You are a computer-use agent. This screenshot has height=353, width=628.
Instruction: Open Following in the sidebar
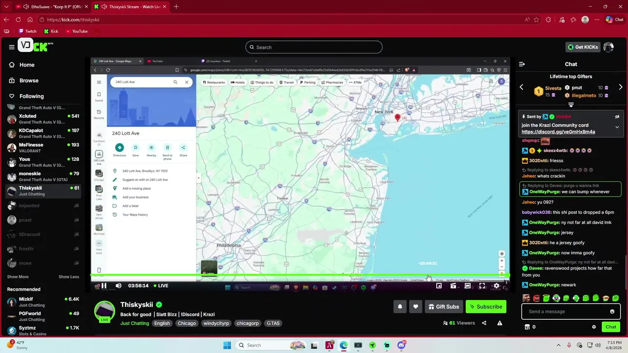(26, 96)
